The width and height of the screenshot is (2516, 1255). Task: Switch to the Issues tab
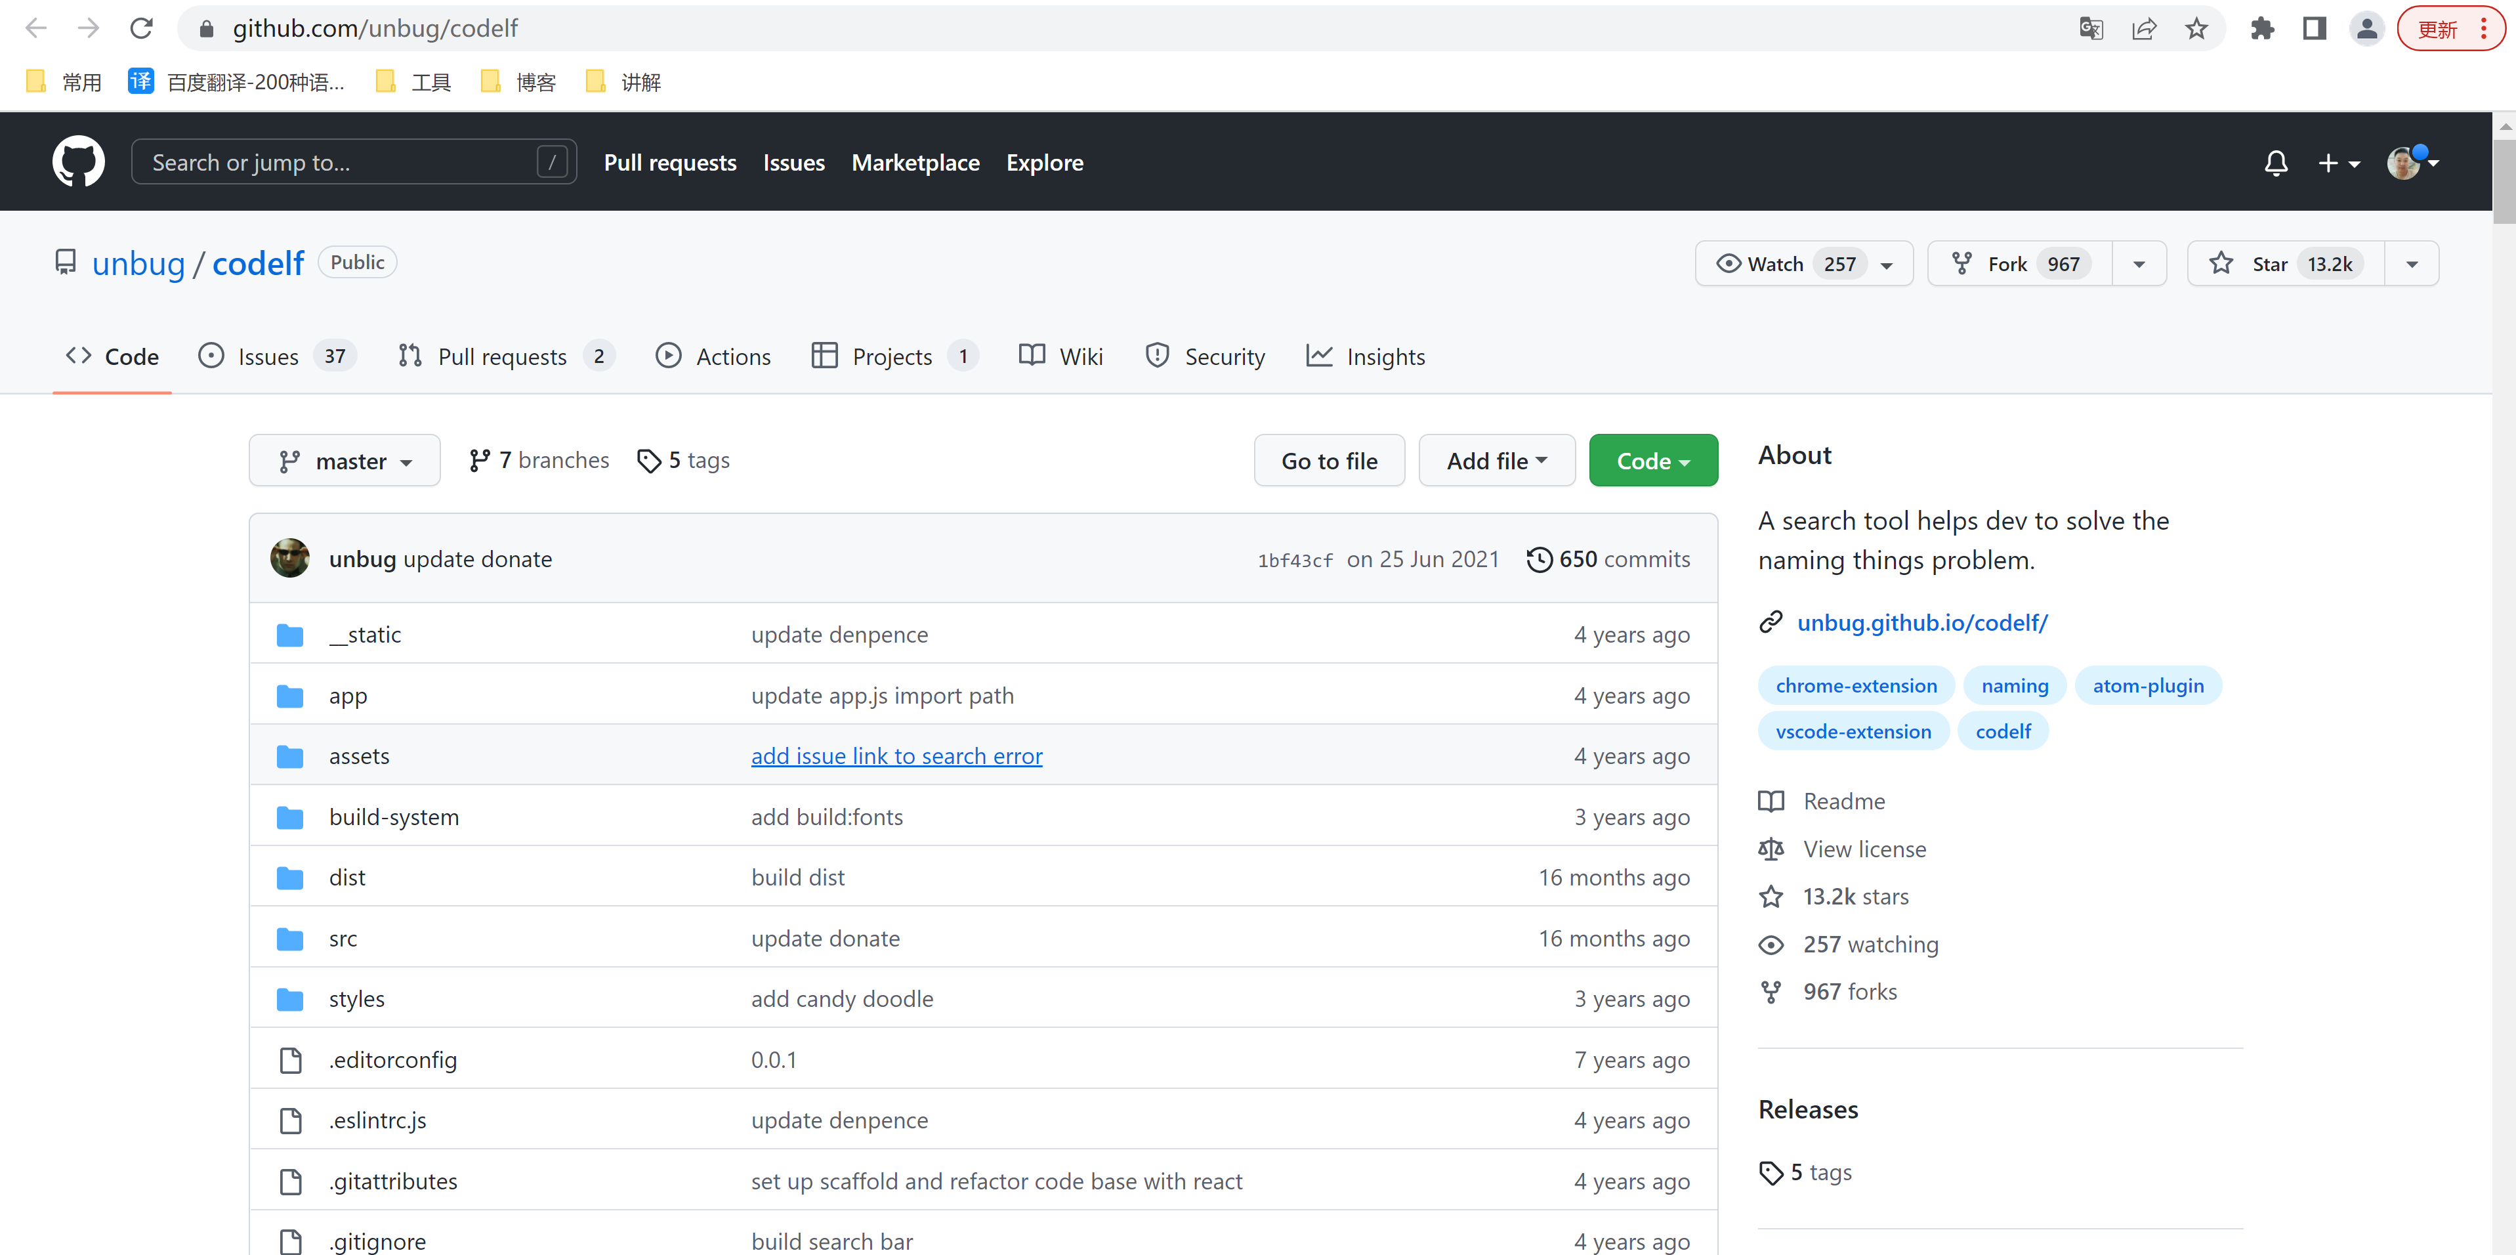coord(268,356)
